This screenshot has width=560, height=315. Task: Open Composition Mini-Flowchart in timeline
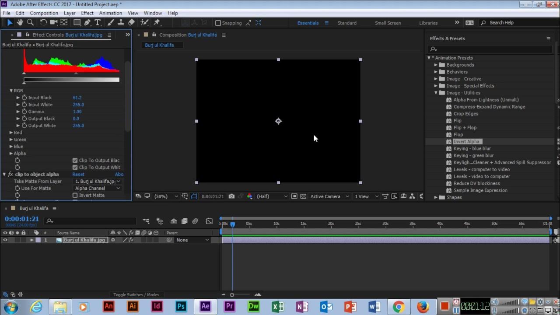146,221
